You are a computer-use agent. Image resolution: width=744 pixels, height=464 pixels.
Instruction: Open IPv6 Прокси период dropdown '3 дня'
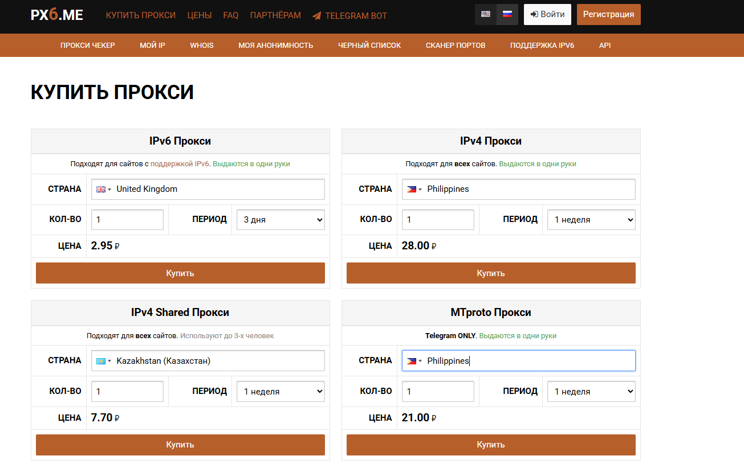[x=280, y=220]
